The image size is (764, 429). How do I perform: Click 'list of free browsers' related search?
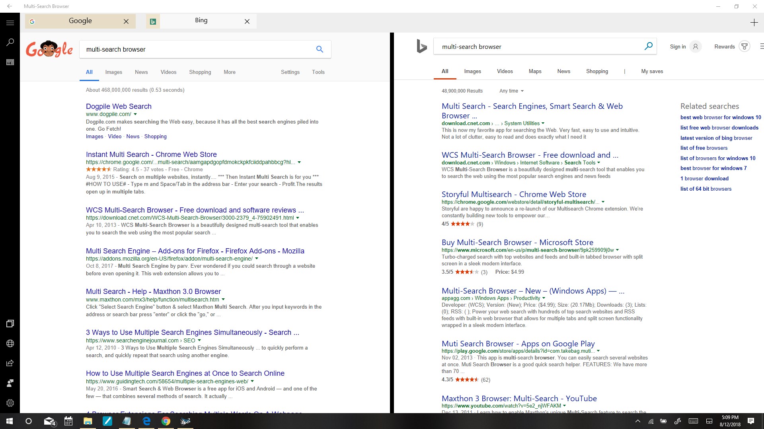(x=704, y=148)
